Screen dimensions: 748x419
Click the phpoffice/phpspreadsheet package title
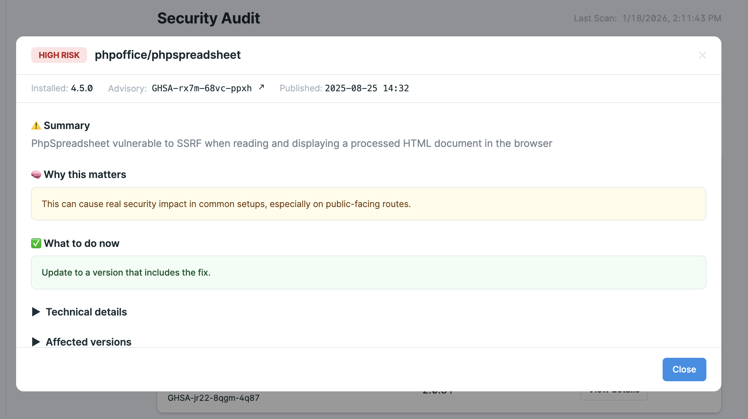168,55
